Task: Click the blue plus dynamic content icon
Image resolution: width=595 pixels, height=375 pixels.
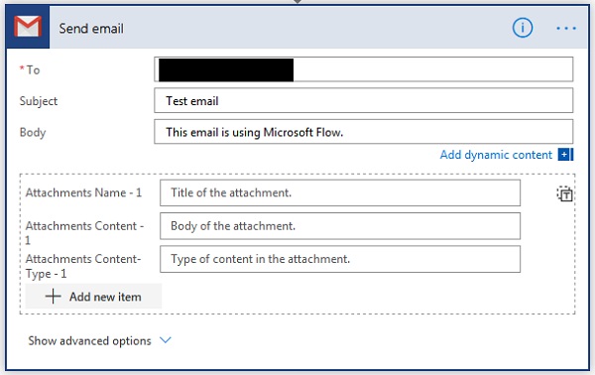Action: click(565, 155)
